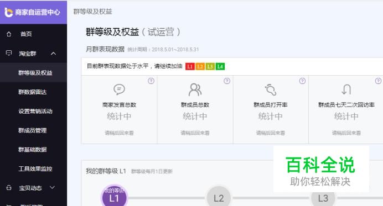Screen dimensions: 383x206
Task: Click the 群成员打开率 tap gesture icon
Action: (271, 89)
